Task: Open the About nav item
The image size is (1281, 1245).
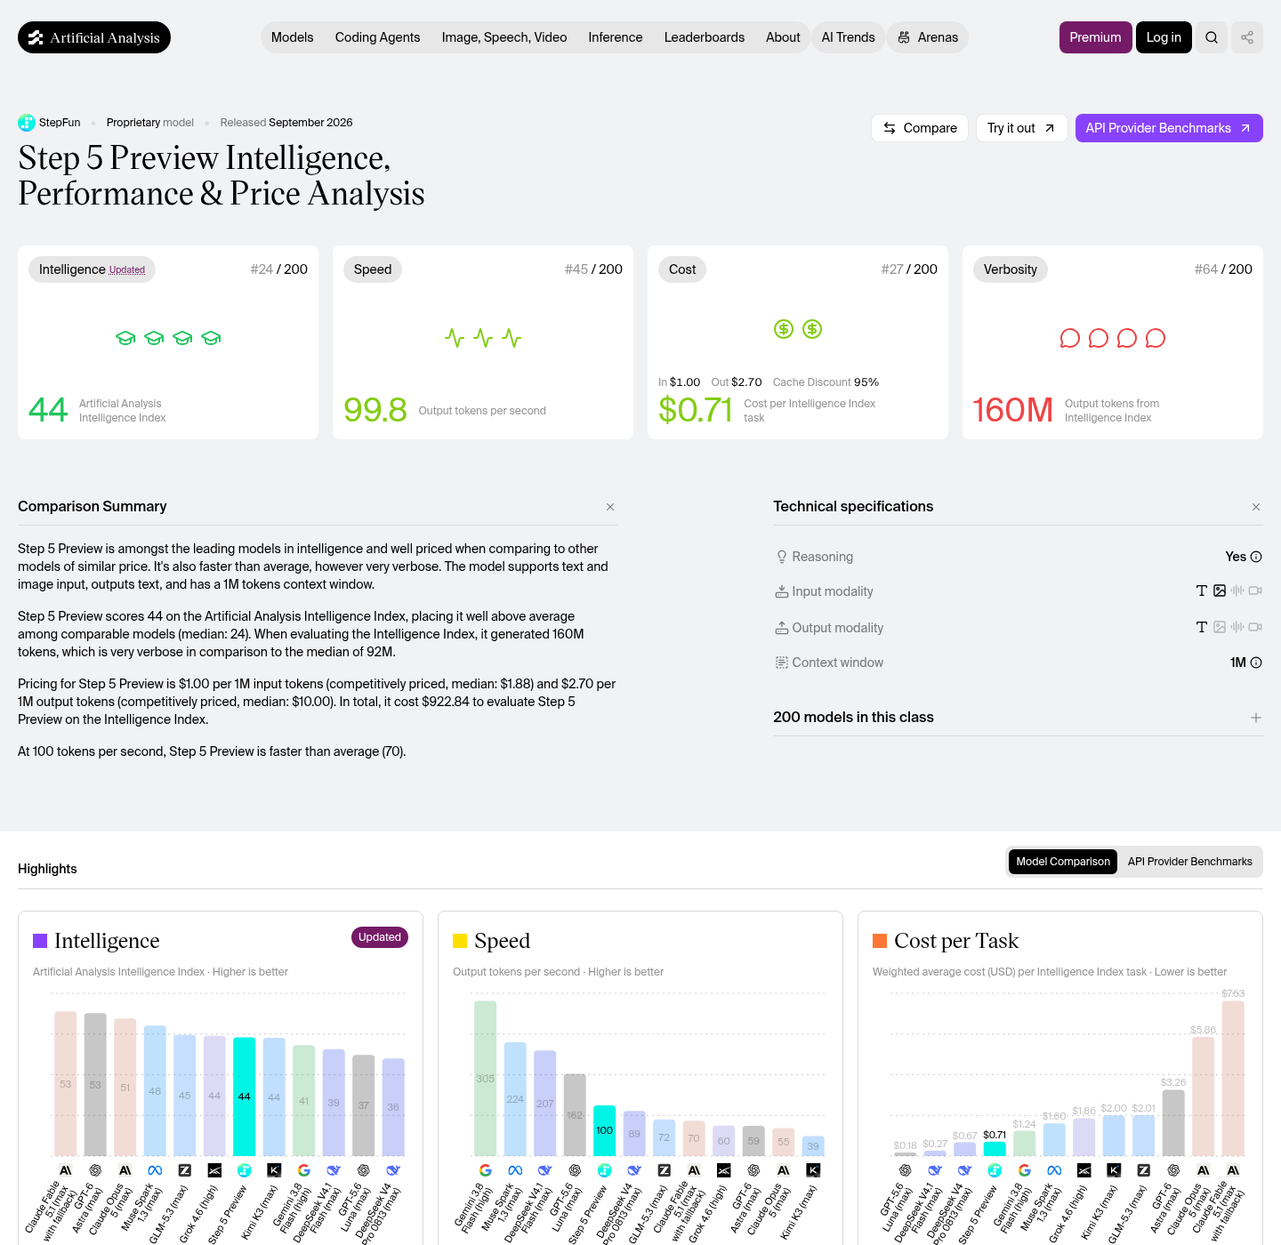Action: 783,37
